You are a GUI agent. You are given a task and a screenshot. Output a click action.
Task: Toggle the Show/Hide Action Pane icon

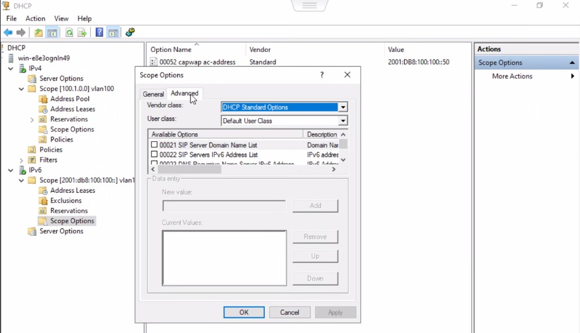coord(113,33)
